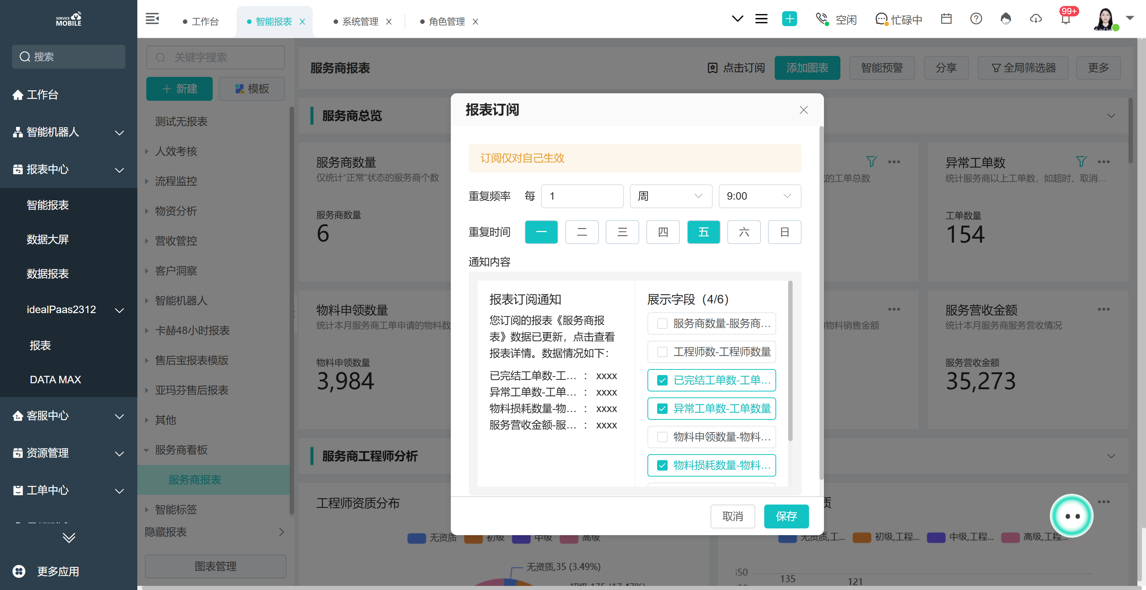
Task: Uncheck the 已完结工单数-工单 field checkbox
Action: pos(662,380)
